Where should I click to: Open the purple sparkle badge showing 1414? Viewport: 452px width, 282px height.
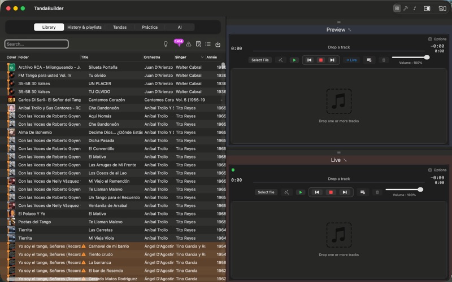coord(179,43)
